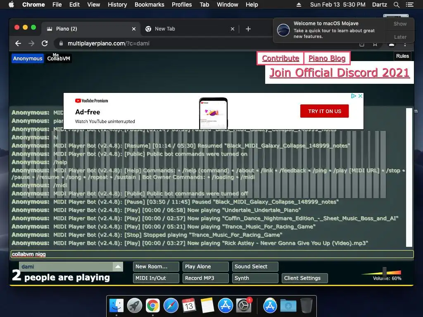Click the New Room... button

pos(156,267)
